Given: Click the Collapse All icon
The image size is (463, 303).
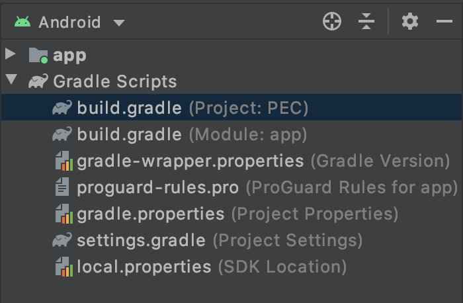Looking at the screenshot, I should [366, 22].
